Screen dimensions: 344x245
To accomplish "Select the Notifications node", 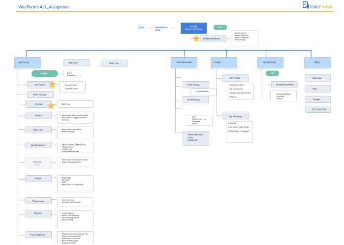I will (x=38, y=145).
